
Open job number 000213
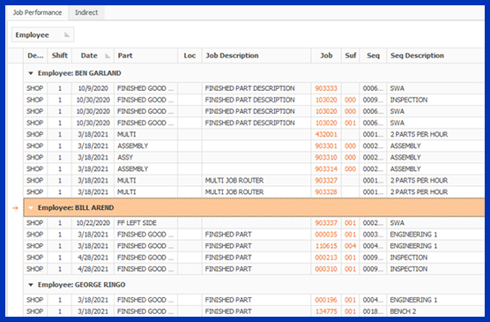[326, 258]
